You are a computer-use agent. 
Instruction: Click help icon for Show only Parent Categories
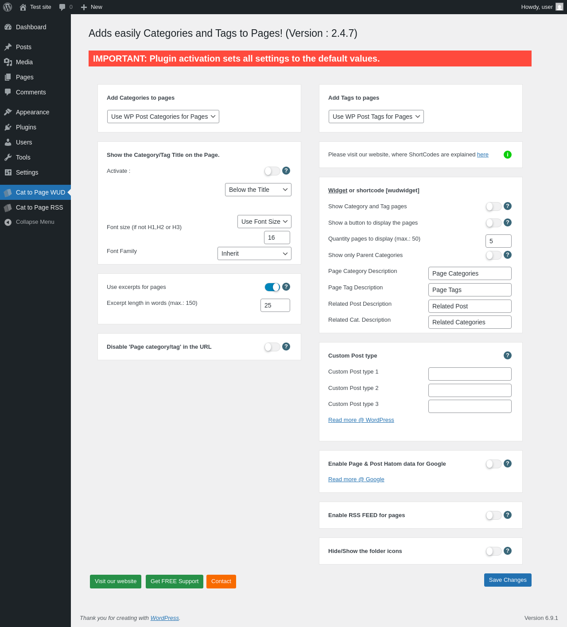(508, 255)
